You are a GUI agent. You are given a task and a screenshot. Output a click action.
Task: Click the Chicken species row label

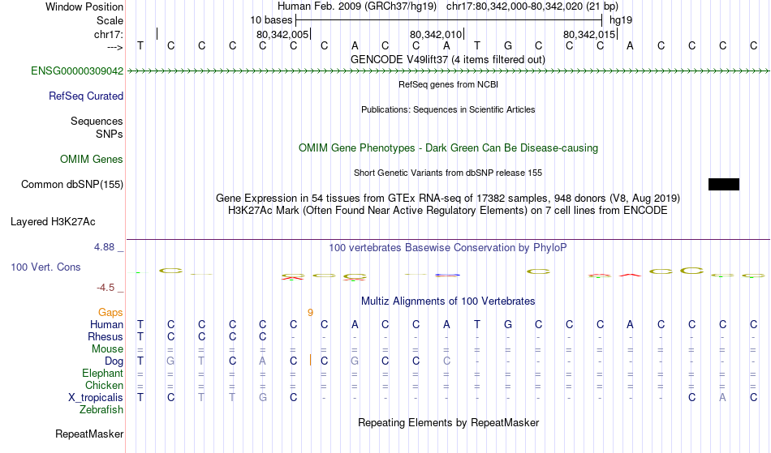coord(104,386)
